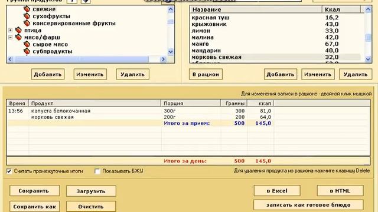Save the ration with Сохранить
Screen dimensions: 378x212
(x=34, y=191)
